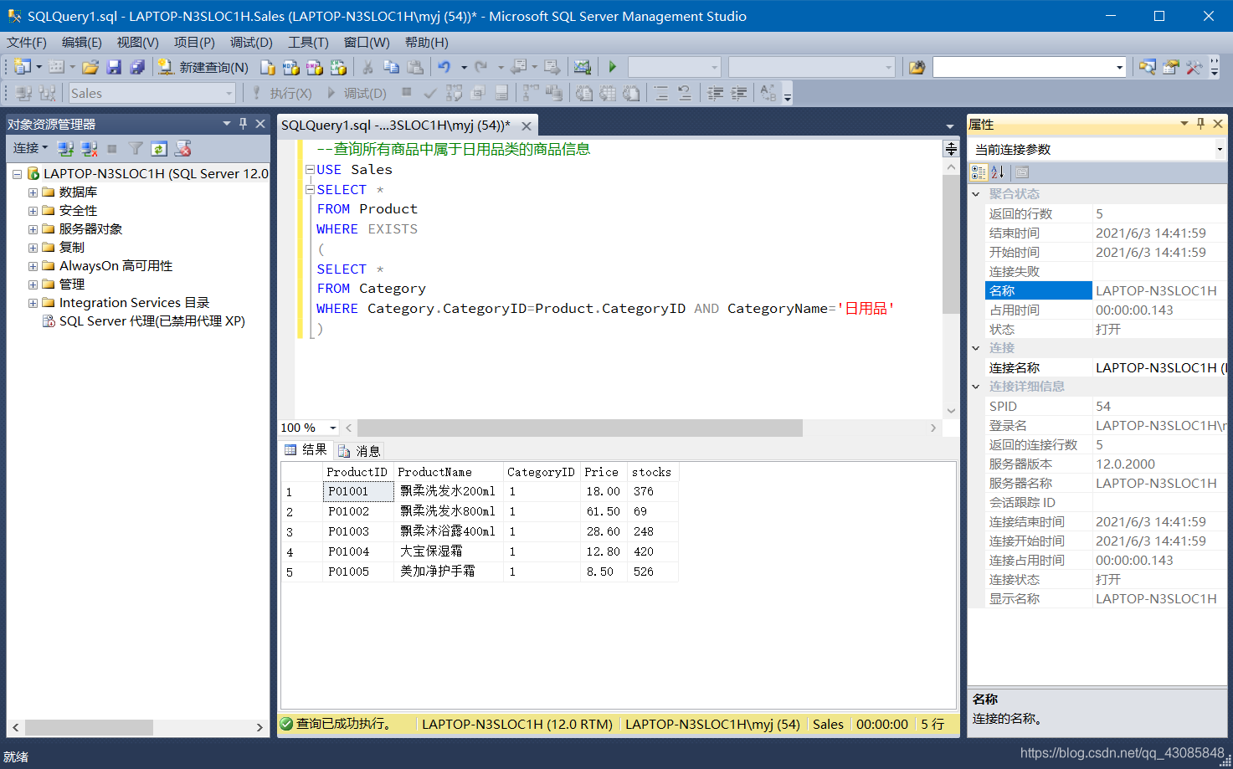Click the split editor window handle
Viewport: 1233px width, 769px height.
951,149
